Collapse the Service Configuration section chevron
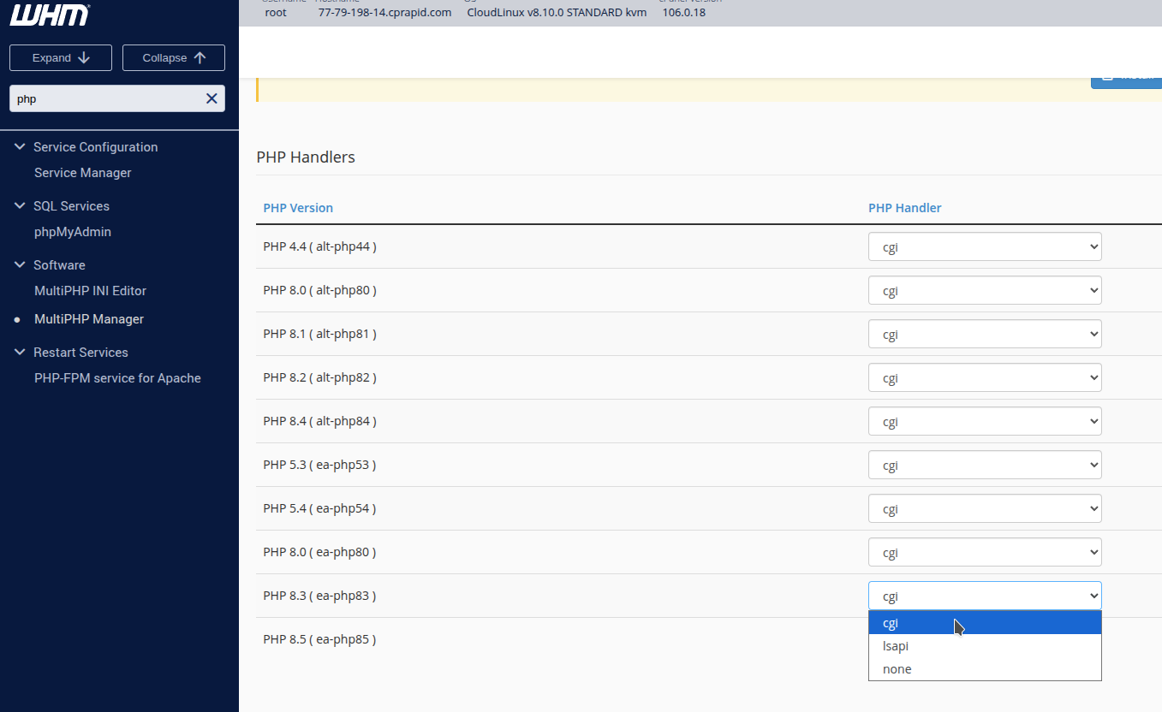 click(21, 147)
